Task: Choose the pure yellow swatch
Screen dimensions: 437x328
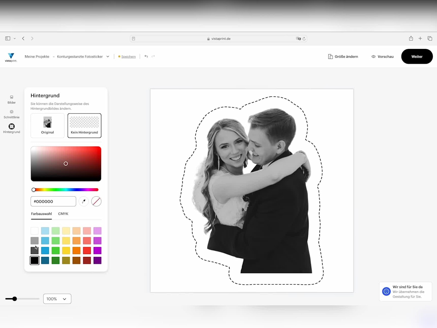Action: click(66, 250)
